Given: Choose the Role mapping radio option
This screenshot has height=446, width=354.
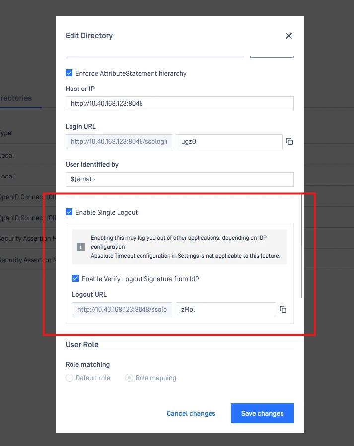Looking at the screenshot, I should pyautogui.click(x=129, y=378).
